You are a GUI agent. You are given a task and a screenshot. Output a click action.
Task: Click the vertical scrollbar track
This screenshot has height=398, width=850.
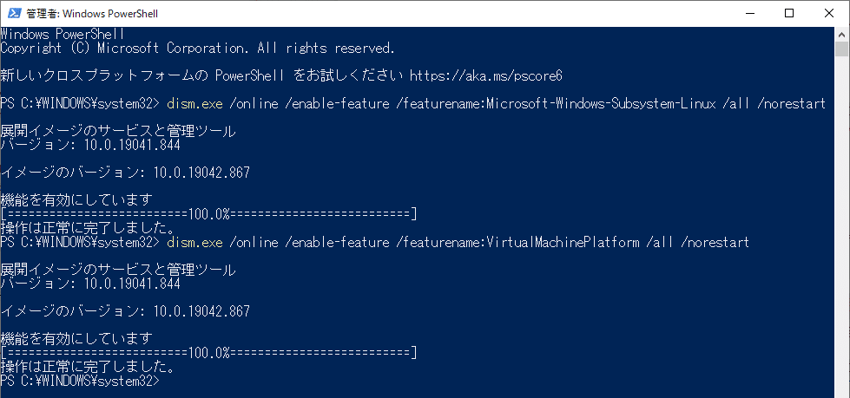[x=842, y=217]
